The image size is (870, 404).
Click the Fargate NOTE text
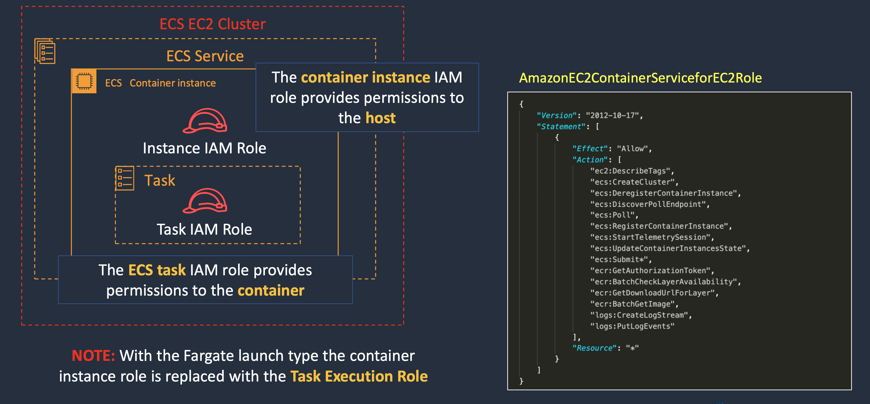[x=243, y=366]
